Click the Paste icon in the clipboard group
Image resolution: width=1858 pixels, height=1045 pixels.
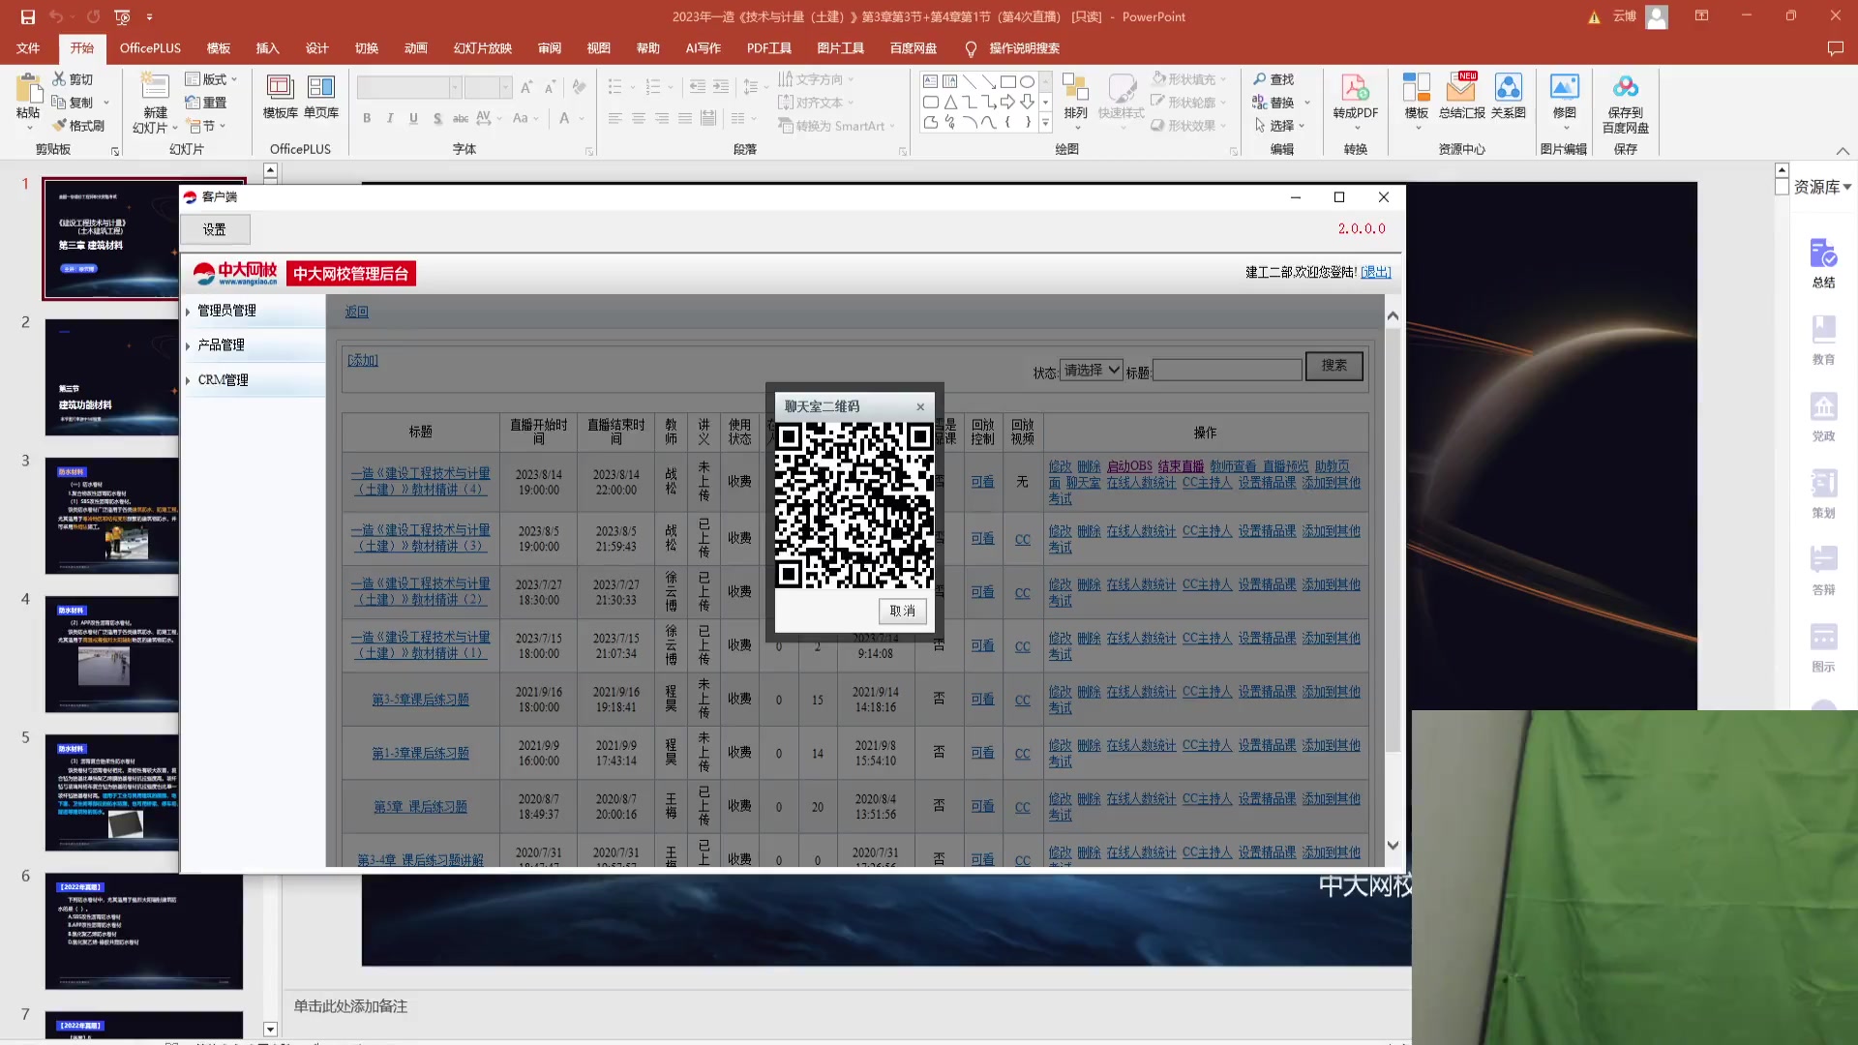28,88
